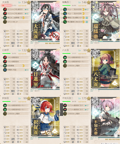Click 不知火改二's 33号対水上電探 radar icon
The width and height of the screenshot is (120, 144).
(x=65, y=114)
